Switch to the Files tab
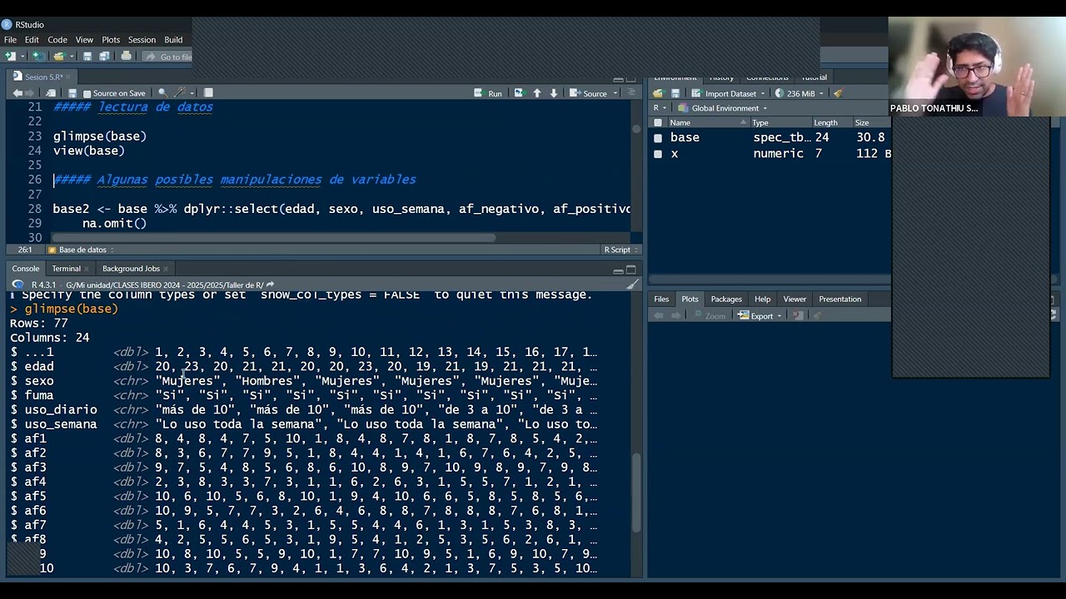 tap(661, 299)
